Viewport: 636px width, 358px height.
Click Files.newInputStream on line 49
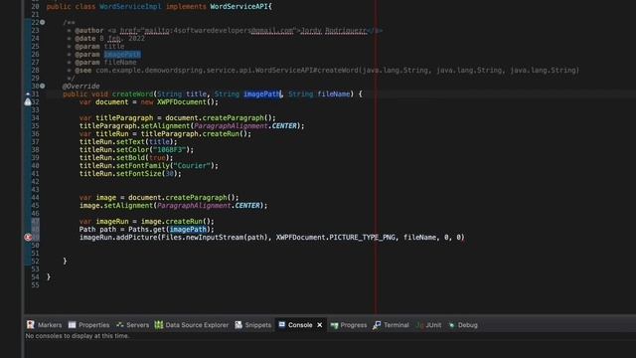[203, 238]
